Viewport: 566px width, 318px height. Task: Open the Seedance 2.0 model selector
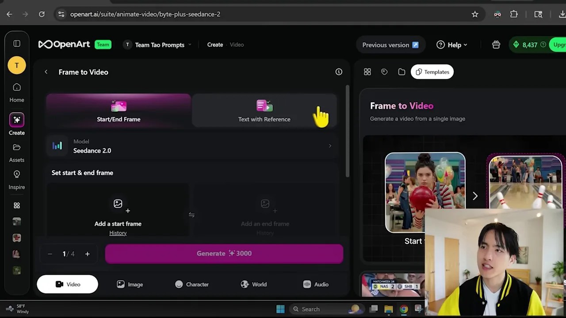[191, 146]
